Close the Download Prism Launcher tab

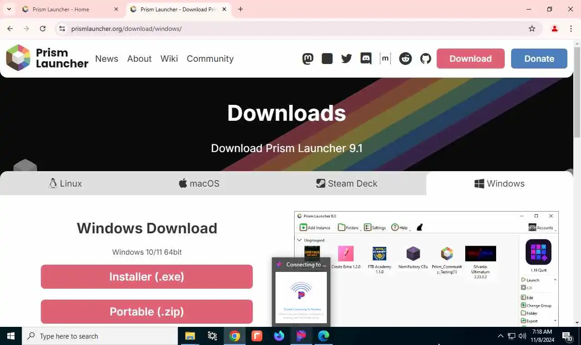[224, 9]
